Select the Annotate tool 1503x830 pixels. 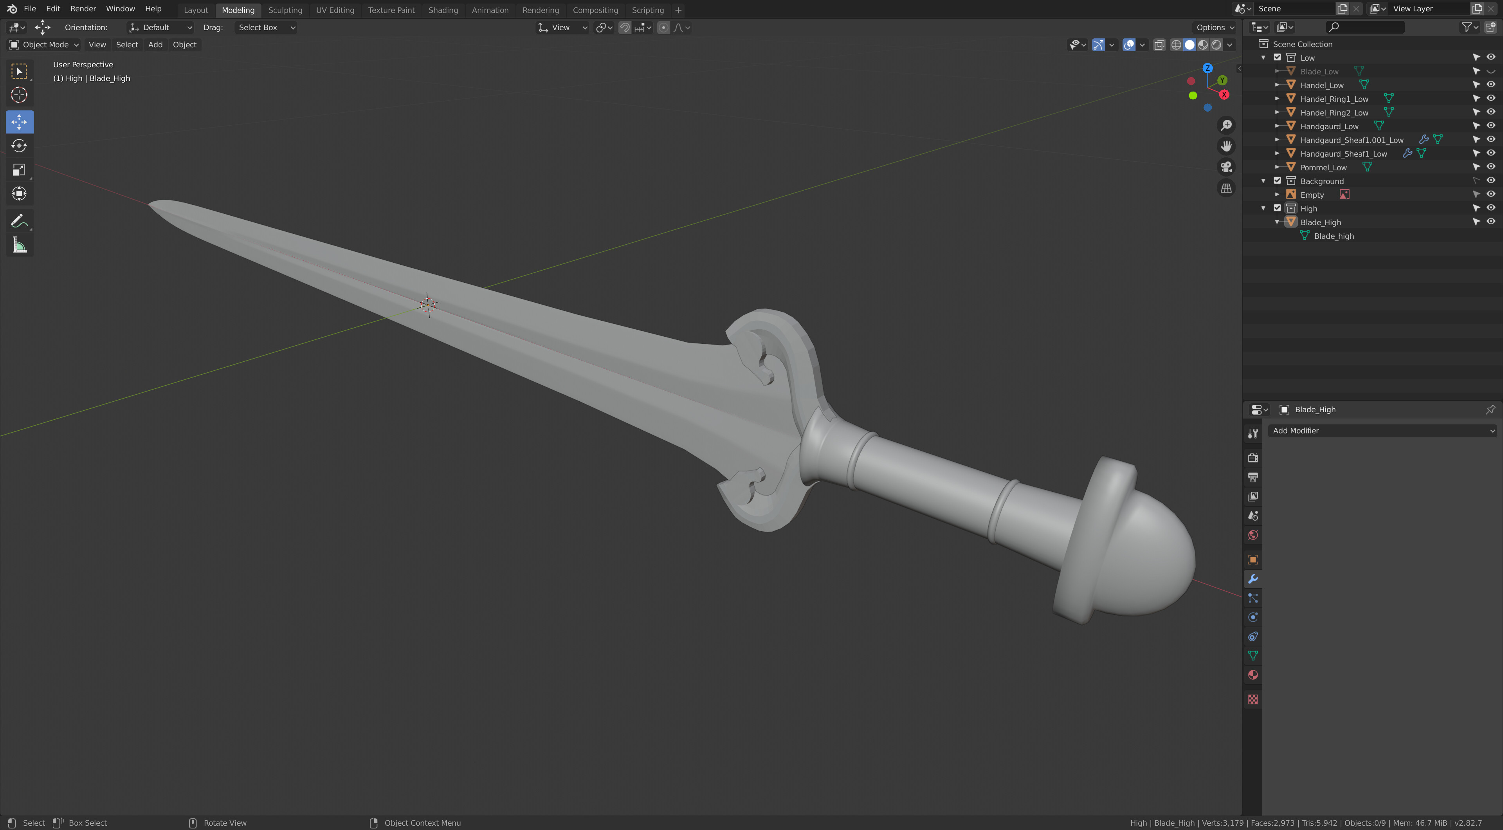(x=19, y=221)
